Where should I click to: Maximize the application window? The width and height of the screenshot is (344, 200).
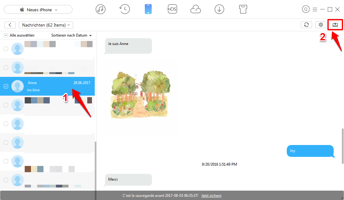coord(330,9)
